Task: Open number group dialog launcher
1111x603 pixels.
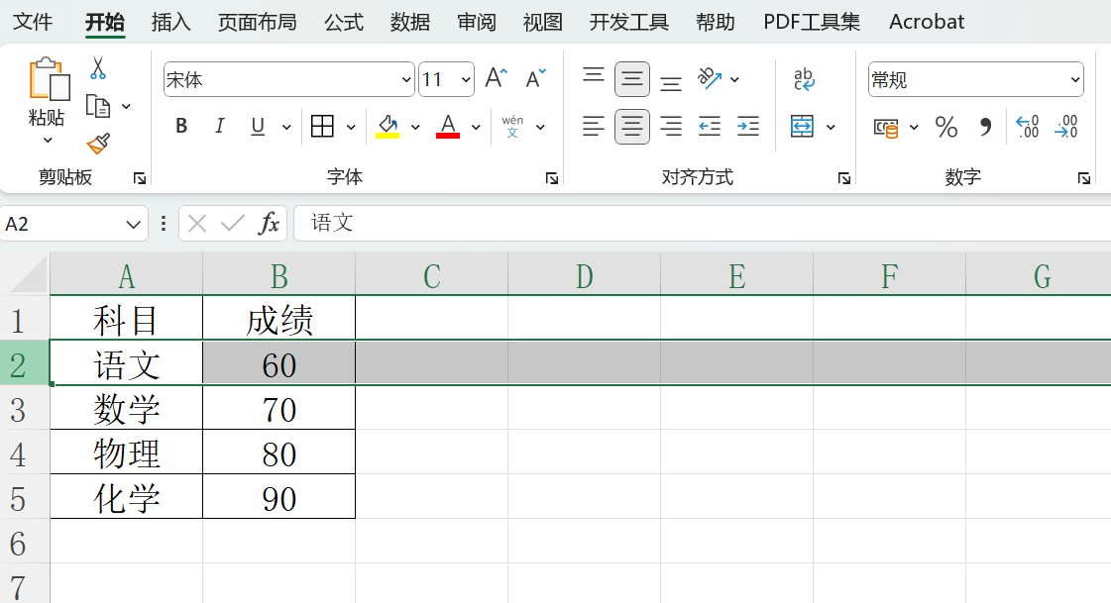Action: coord(1084,178)
